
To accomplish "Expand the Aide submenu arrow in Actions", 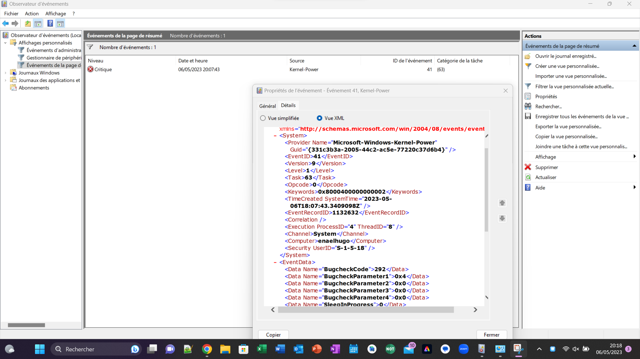I will pyautogui.click(x=634, y=187).
